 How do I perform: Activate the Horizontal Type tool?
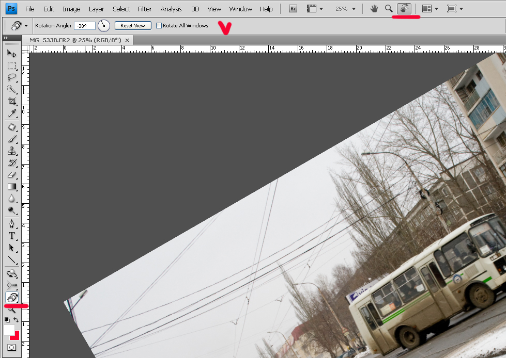(x=11, y=236)
